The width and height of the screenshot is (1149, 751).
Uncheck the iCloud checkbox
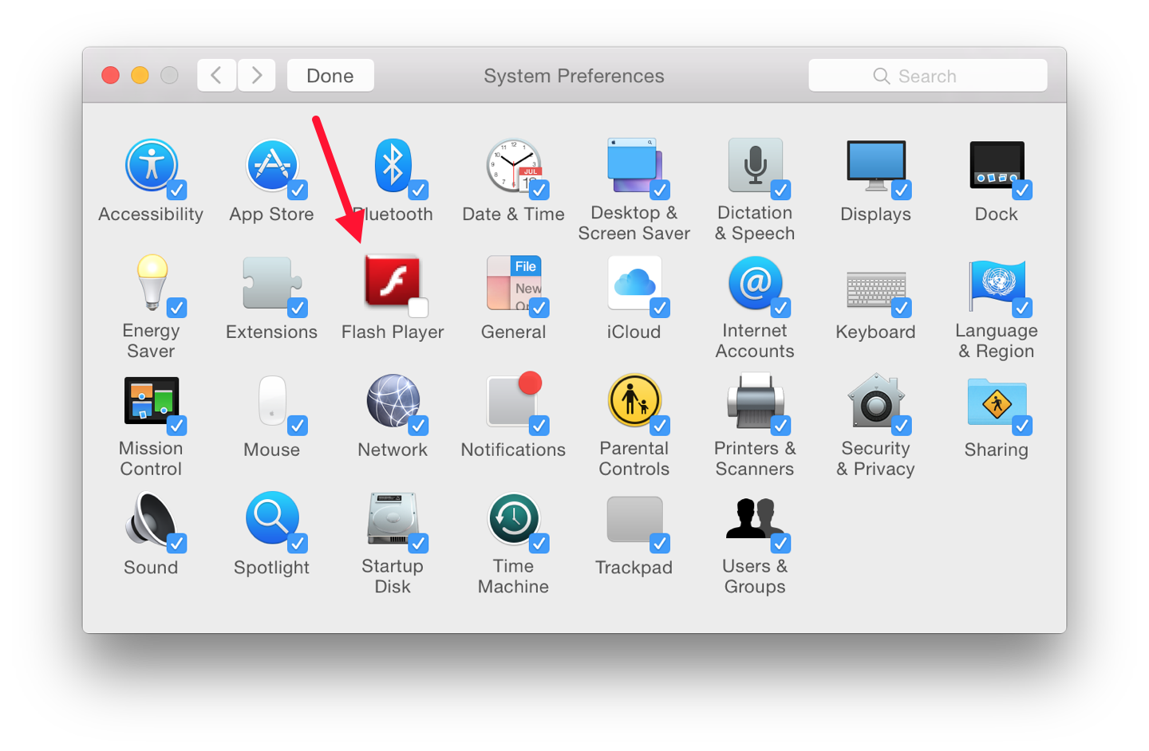click(x=660, y=307)
